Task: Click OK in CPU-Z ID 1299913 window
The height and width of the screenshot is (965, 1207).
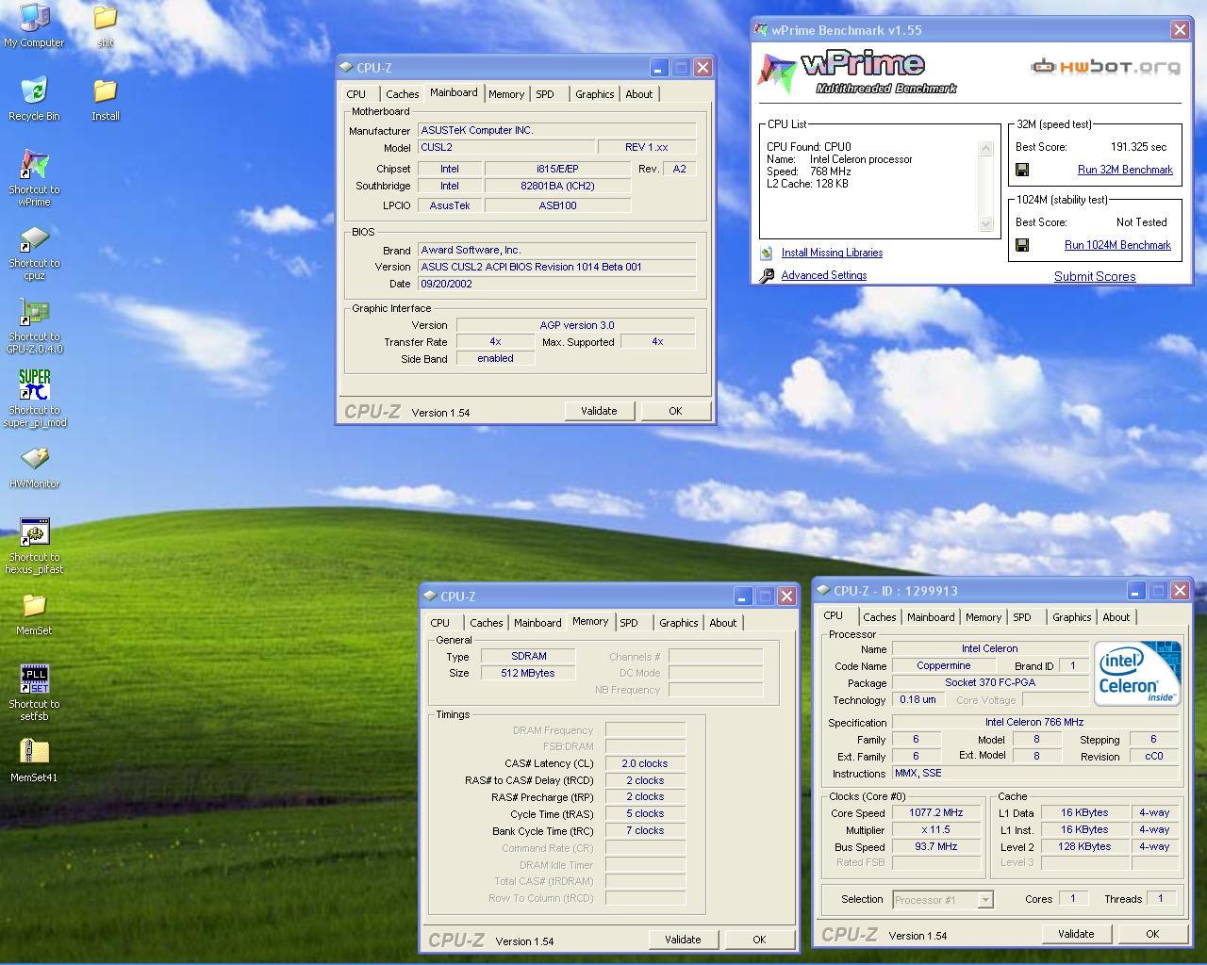Action: click(x=1152, y=934)
